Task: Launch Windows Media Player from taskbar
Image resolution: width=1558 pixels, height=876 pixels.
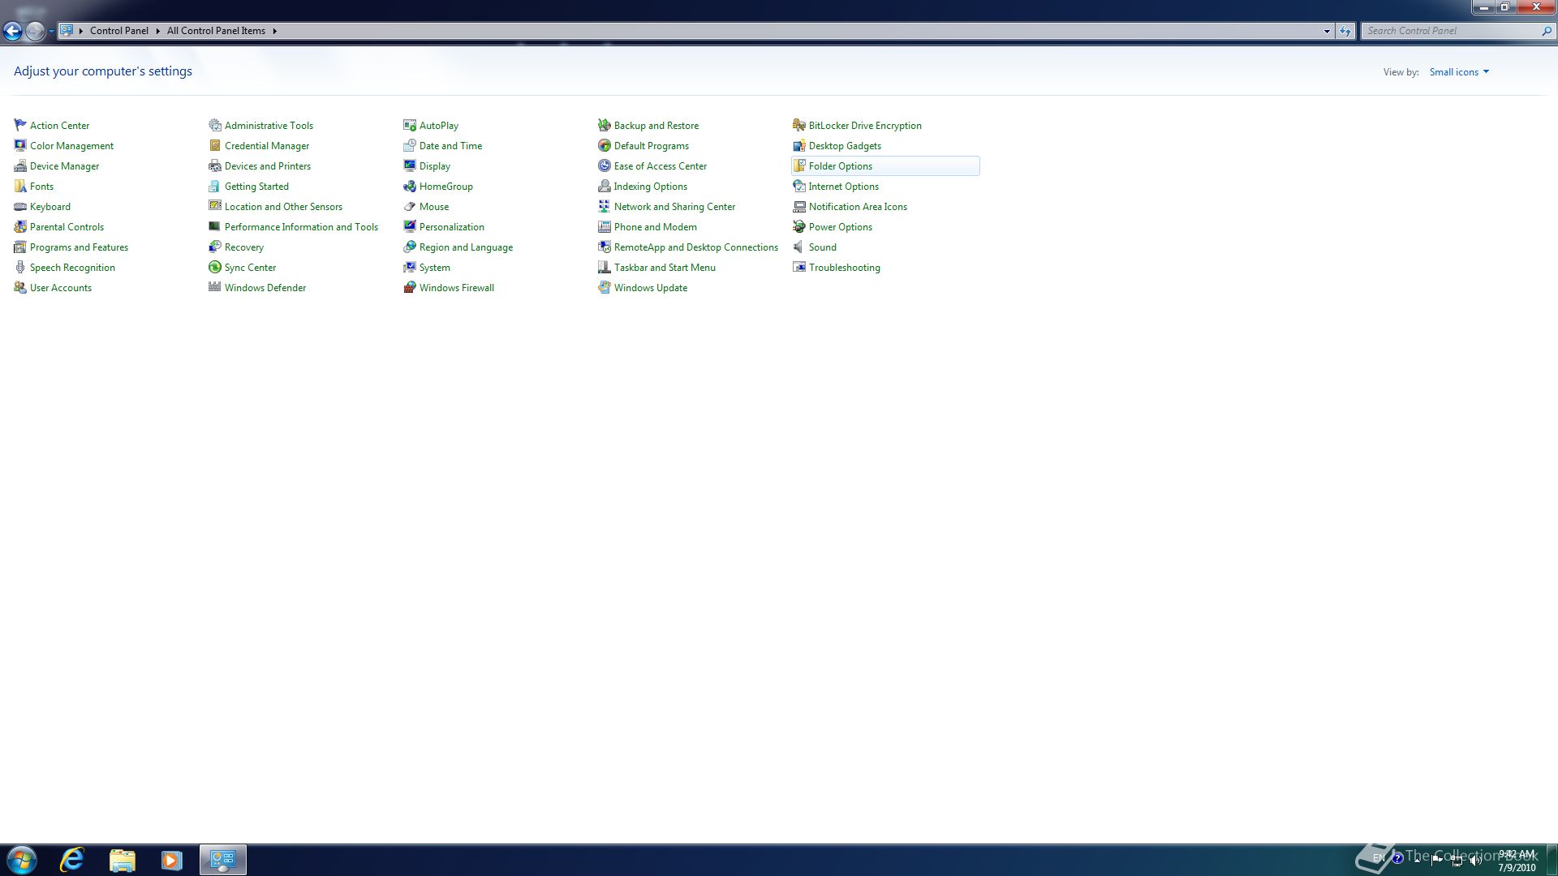Action: (x=171, y=860)
